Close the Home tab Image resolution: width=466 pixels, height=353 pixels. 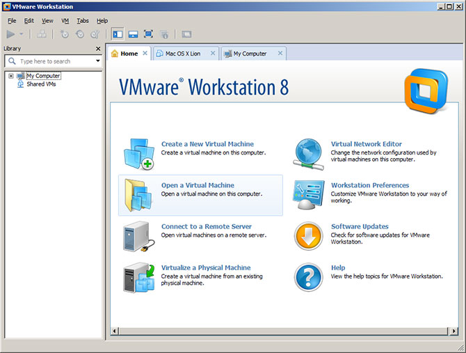coord(145,53)
